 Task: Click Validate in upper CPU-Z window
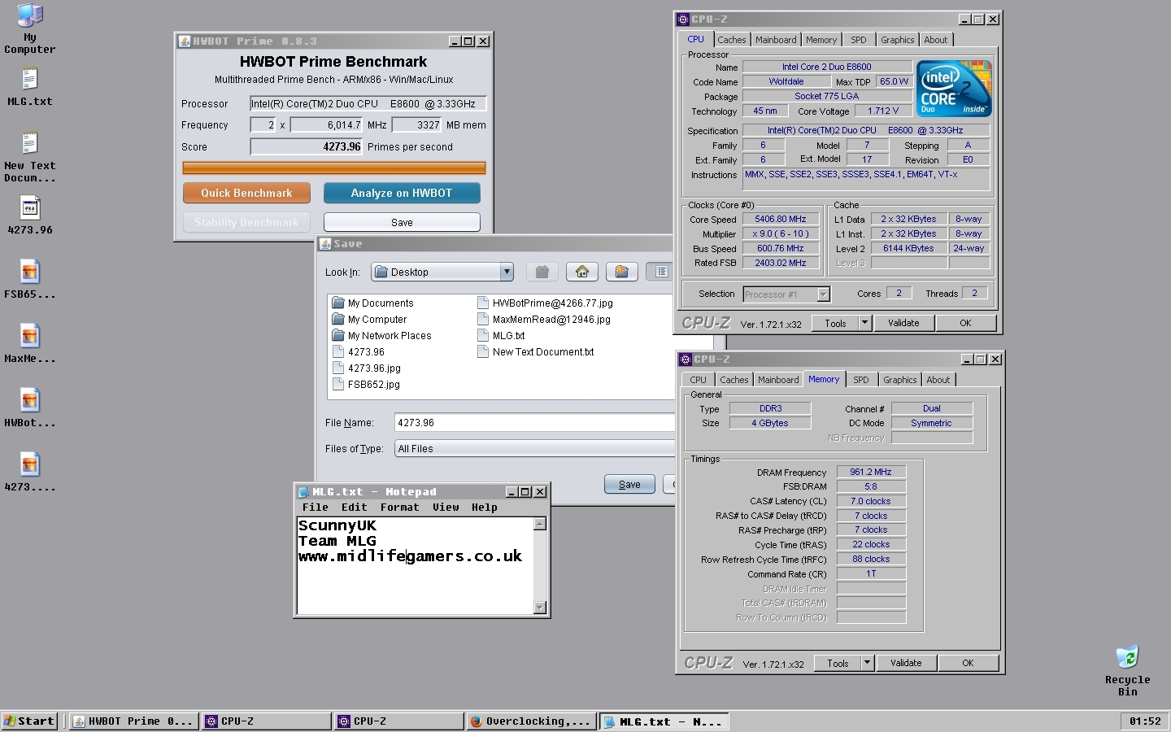click(903, 323)
